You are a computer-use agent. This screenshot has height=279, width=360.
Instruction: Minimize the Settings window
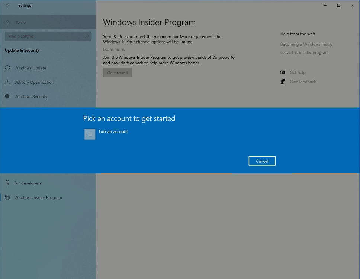tap(325, 5)
